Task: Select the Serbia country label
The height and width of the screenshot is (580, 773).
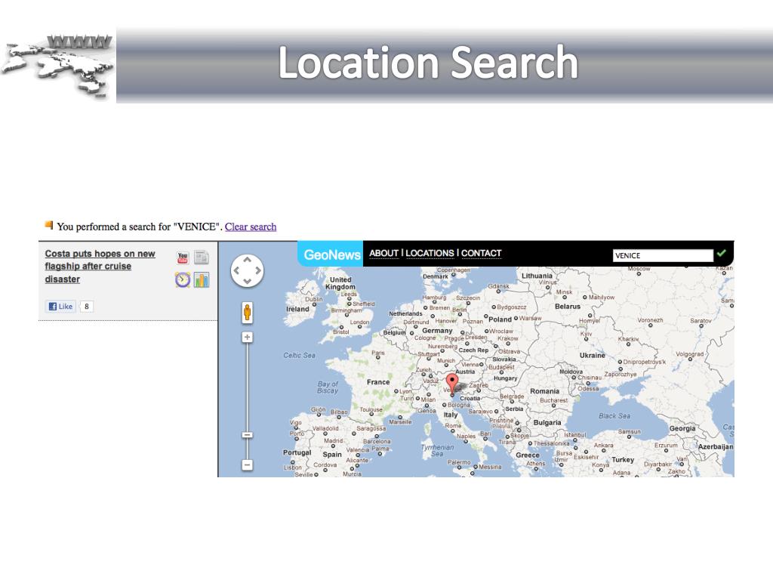Action: pos(514,409)
